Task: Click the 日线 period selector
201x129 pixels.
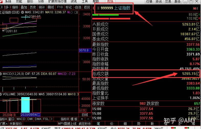Action: (x=85, y=115)
